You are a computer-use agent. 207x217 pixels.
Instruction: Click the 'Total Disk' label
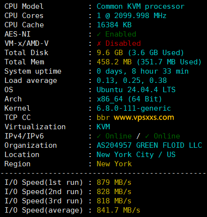26,53
